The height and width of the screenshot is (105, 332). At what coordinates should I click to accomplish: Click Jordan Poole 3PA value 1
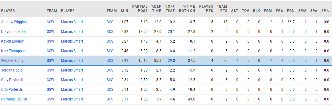click(x=316, y=70)
